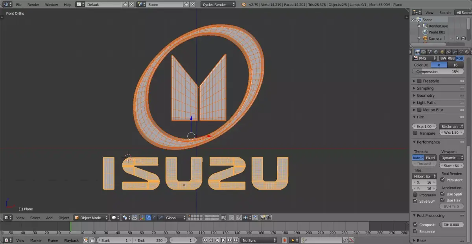Toggle the Motion Blur checkbox
Screen dimensions: 472x244
(x=419, y=110)
